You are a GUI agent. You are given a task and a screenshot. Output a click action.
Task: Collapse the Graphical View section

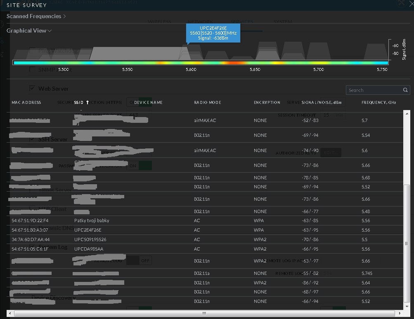coord(29,30)
